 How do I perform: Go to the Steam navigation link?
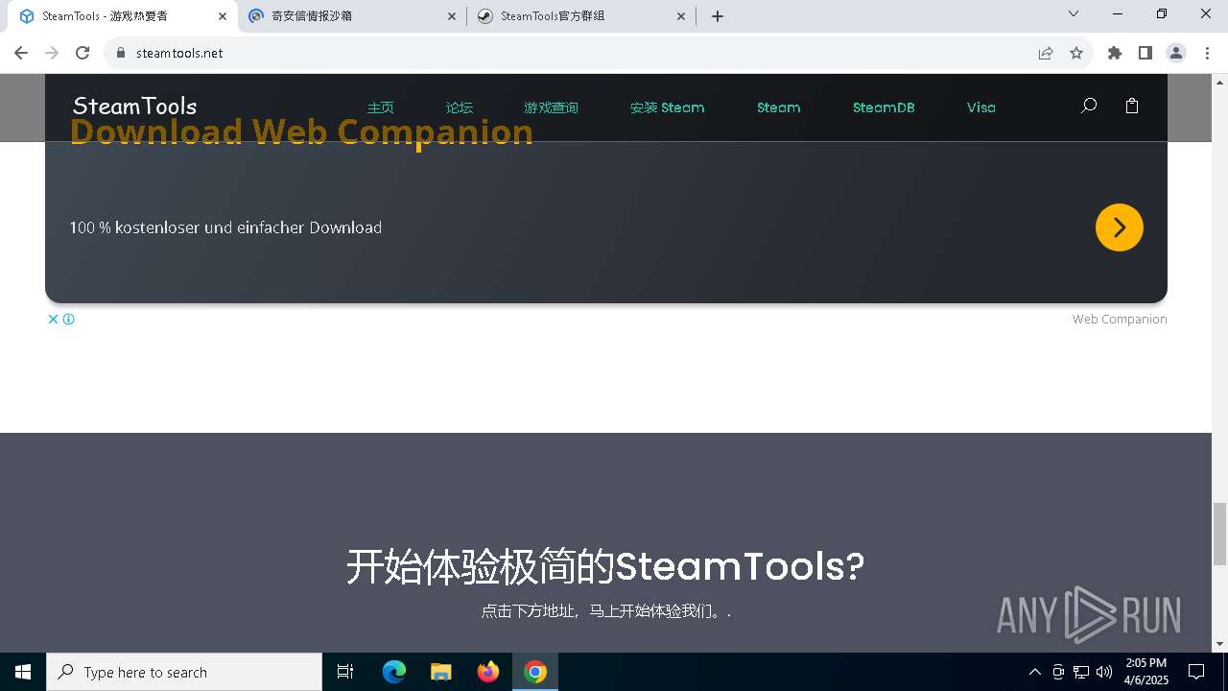(x=778, y=107)
